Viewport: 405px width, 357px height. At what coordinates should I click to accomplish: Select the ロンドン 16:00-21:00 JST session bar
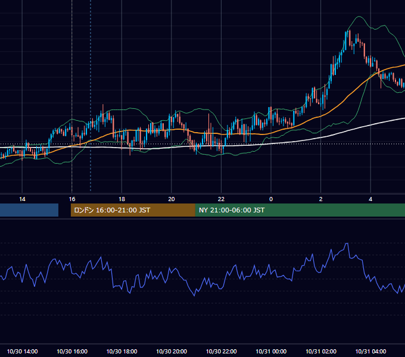(x=133, y=210)
